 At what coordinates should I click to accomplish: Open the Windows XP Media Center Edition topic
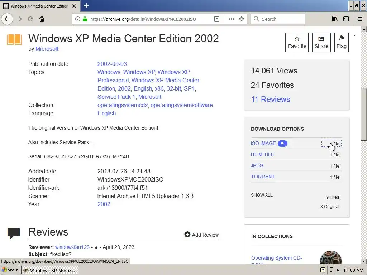pos(148,85)
